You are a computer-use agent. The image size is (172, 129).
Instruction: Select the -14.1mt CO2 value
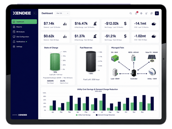(140, 24)
